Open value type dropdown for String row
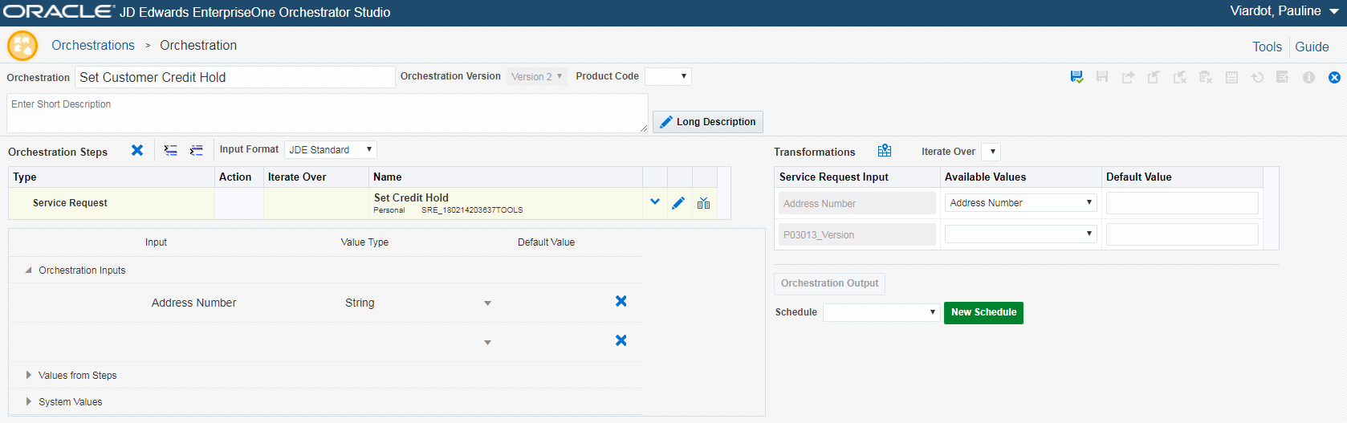The height and width of the screenshot is (423, 1347). tap(487, 303)
